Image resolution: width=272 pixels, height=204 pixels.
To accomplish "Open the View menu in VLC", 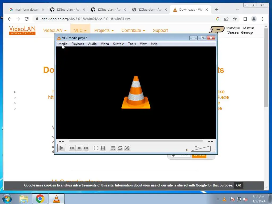I will 143,44.
